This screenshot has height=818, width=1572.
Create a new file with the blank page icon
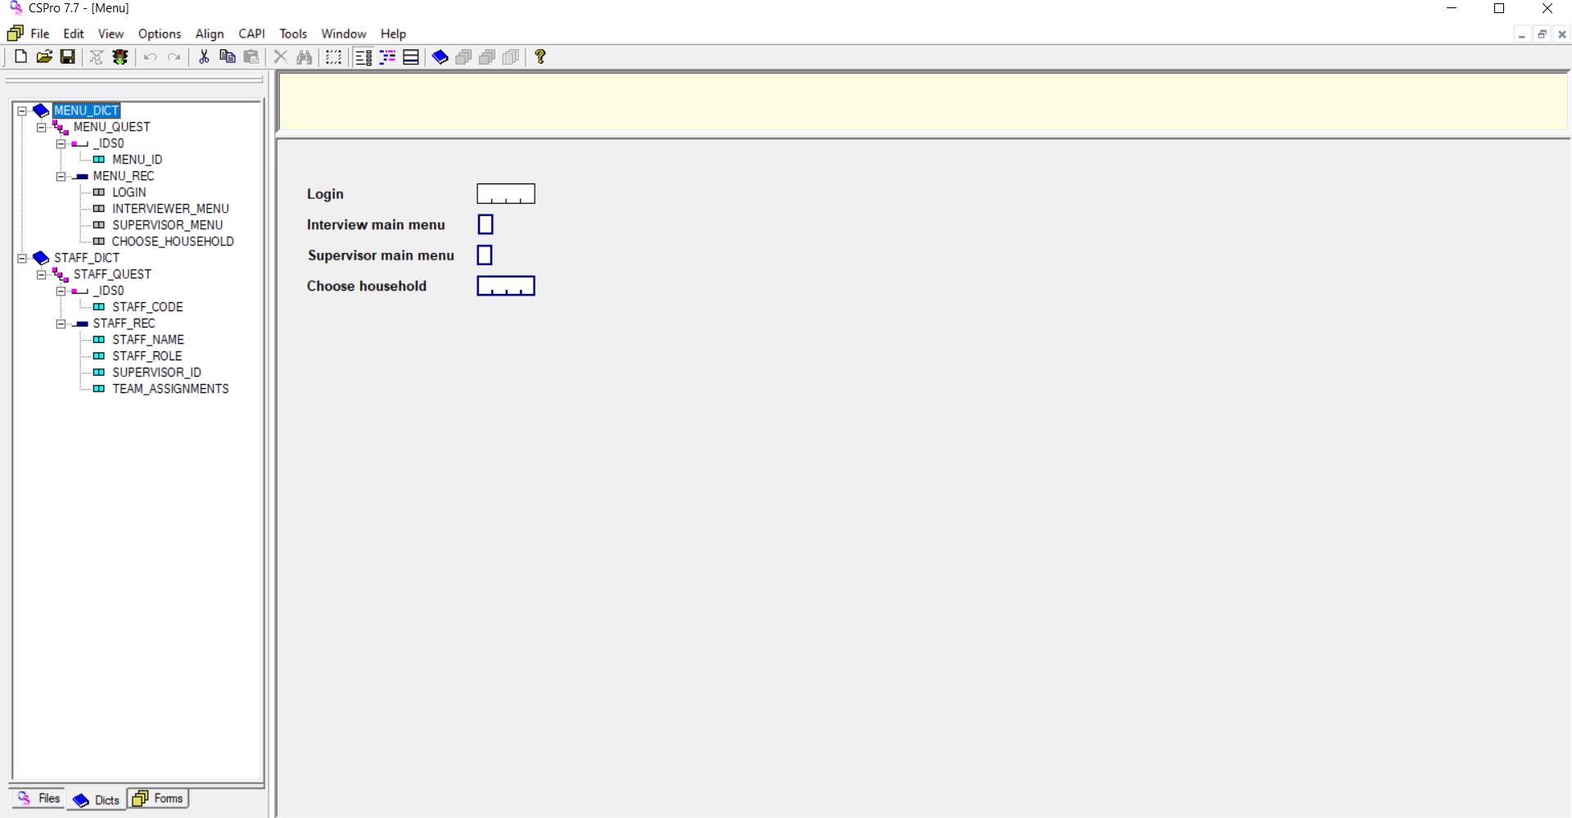pos(20,56)
